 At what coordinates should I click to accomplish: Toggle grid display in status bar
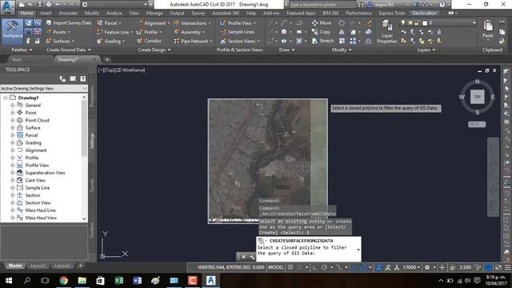coord(290,267)
